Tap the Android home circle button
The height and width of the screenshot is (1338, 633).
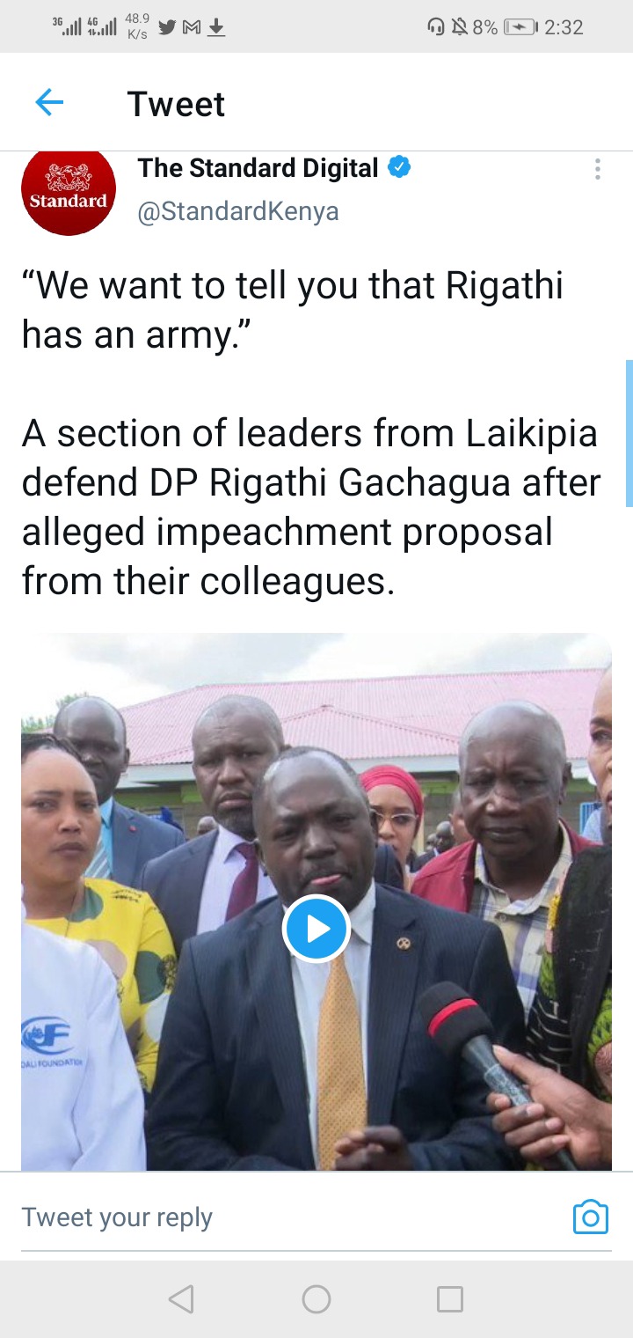coord(316,1299)
